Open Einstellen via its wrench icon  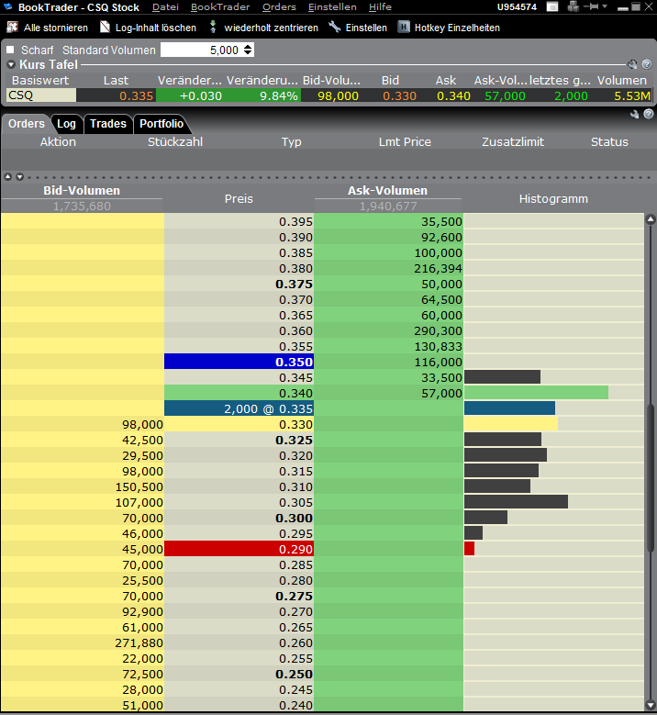click(334, 28)
